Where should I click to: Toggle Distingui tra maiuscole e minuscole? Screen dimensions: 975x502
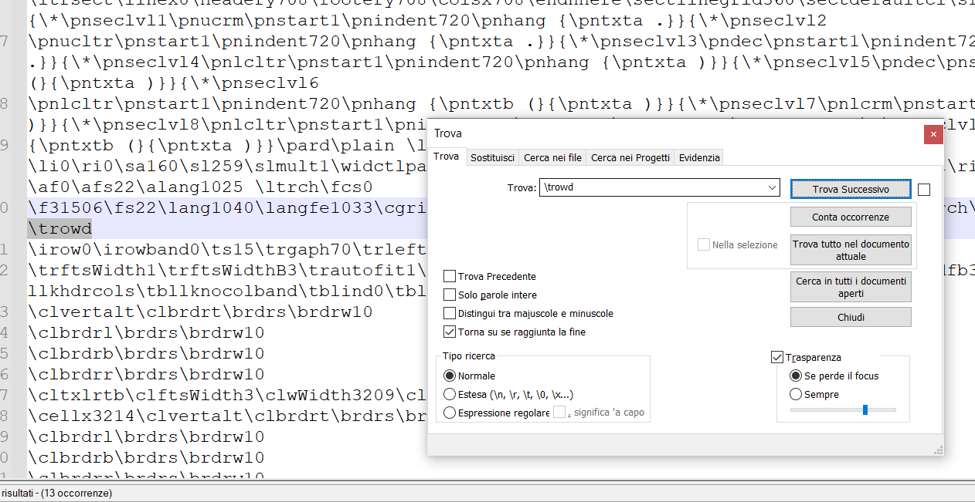pyautogui.click(x=450, y=313)
